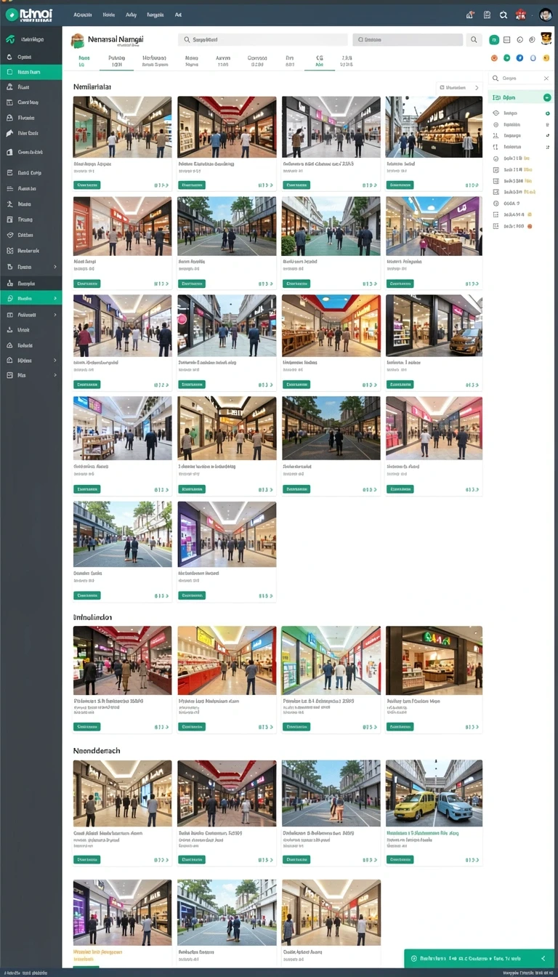
Task: Open the bakery storefront thumbnail with wooden sign
Action: click(434, 126)
